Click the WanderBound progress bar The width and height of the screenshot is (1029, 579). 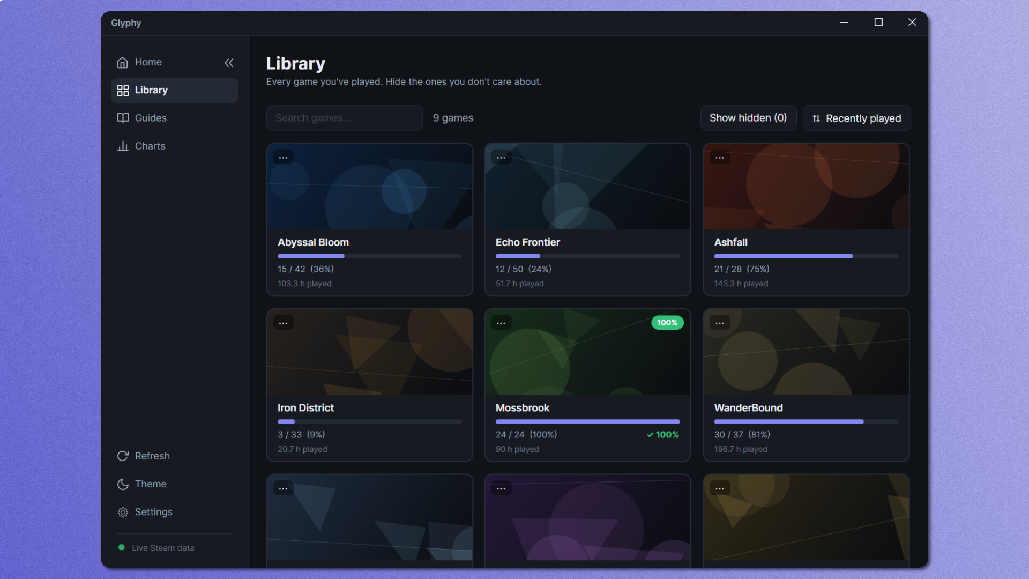806,422
